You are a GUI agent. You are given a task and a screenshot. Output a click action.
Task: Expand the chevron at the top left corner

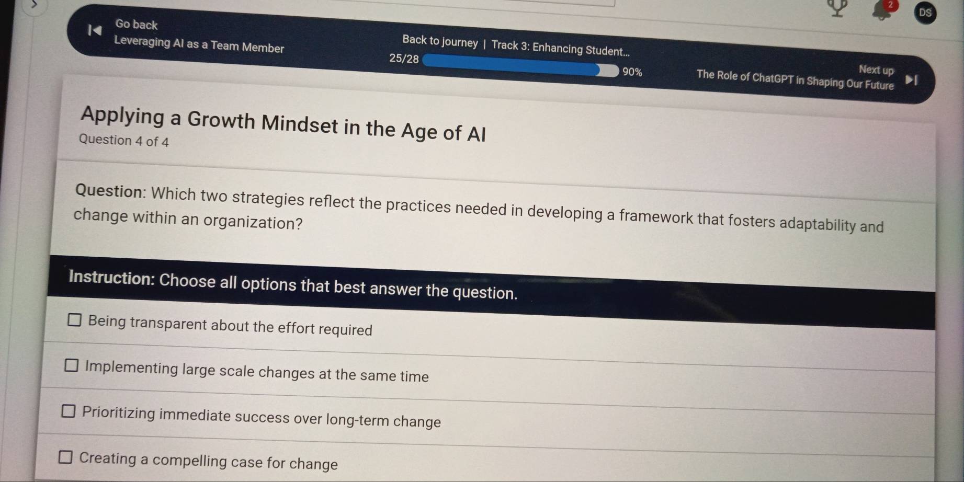click(34, 6)
